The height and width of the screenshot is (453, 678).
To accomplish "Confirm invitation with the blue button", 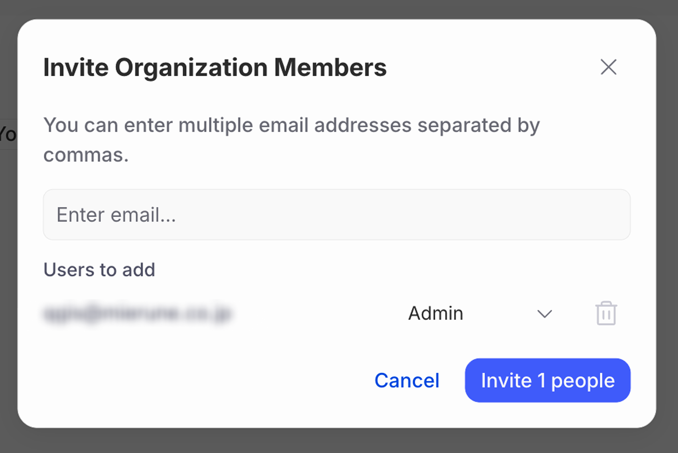I will [x=547, y=380].
